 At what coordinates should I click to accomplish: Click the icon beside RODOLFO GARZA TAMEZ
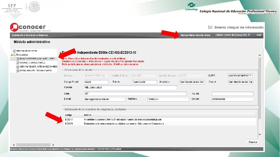coord(17,63)
